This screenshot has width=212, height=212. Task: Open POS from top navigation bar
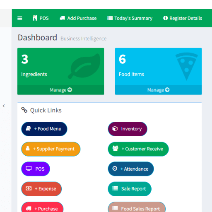pyautogui.click(x=41, y=18)
